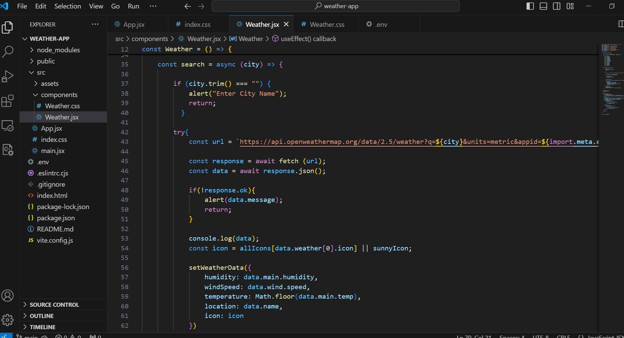Open the Search view in activity bar

(8, 51)
